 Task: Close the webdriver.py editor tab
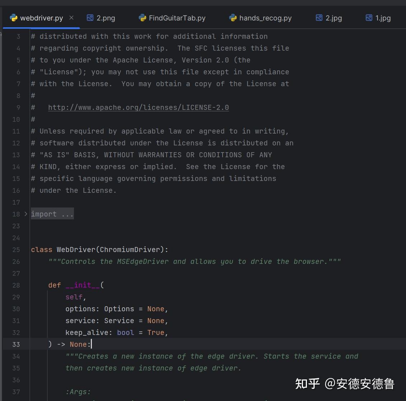point(71,18)
